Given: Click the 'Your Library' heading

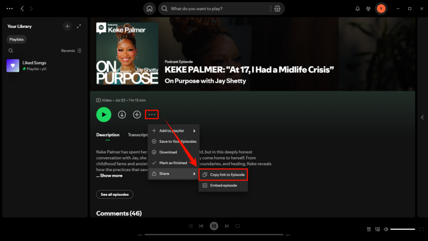Looking at the screenshot, I should tap(19, 26).
